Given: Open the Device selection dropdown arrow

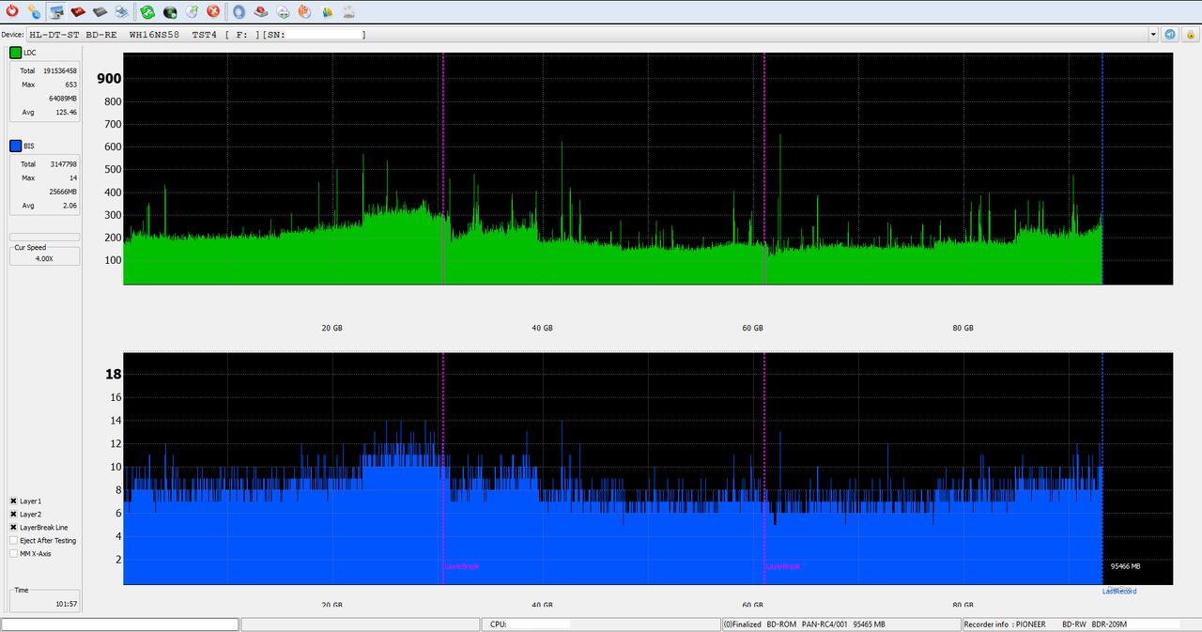Looking at the screenshot, I should coord(1153,35).
